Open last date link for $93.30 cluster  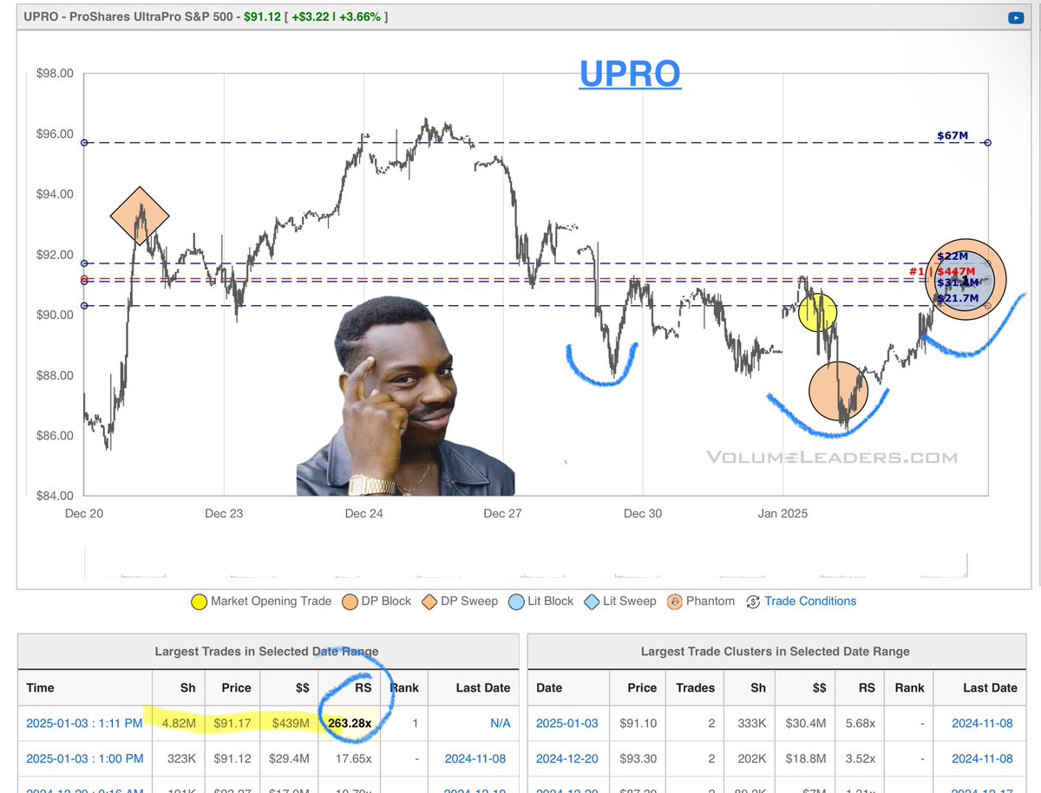coord(982,758)
